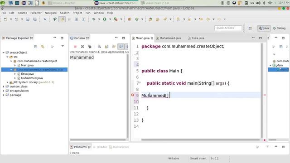Open the Refactor menu
This screenshot has height=163, width=290.
[x=36, y=13]
